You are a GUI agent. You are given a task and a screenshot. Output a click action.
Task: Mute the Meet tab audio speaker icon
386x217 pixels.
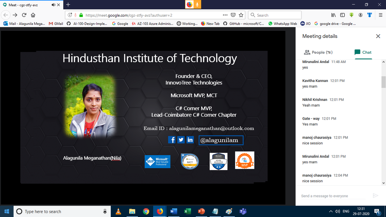(53, 5)
